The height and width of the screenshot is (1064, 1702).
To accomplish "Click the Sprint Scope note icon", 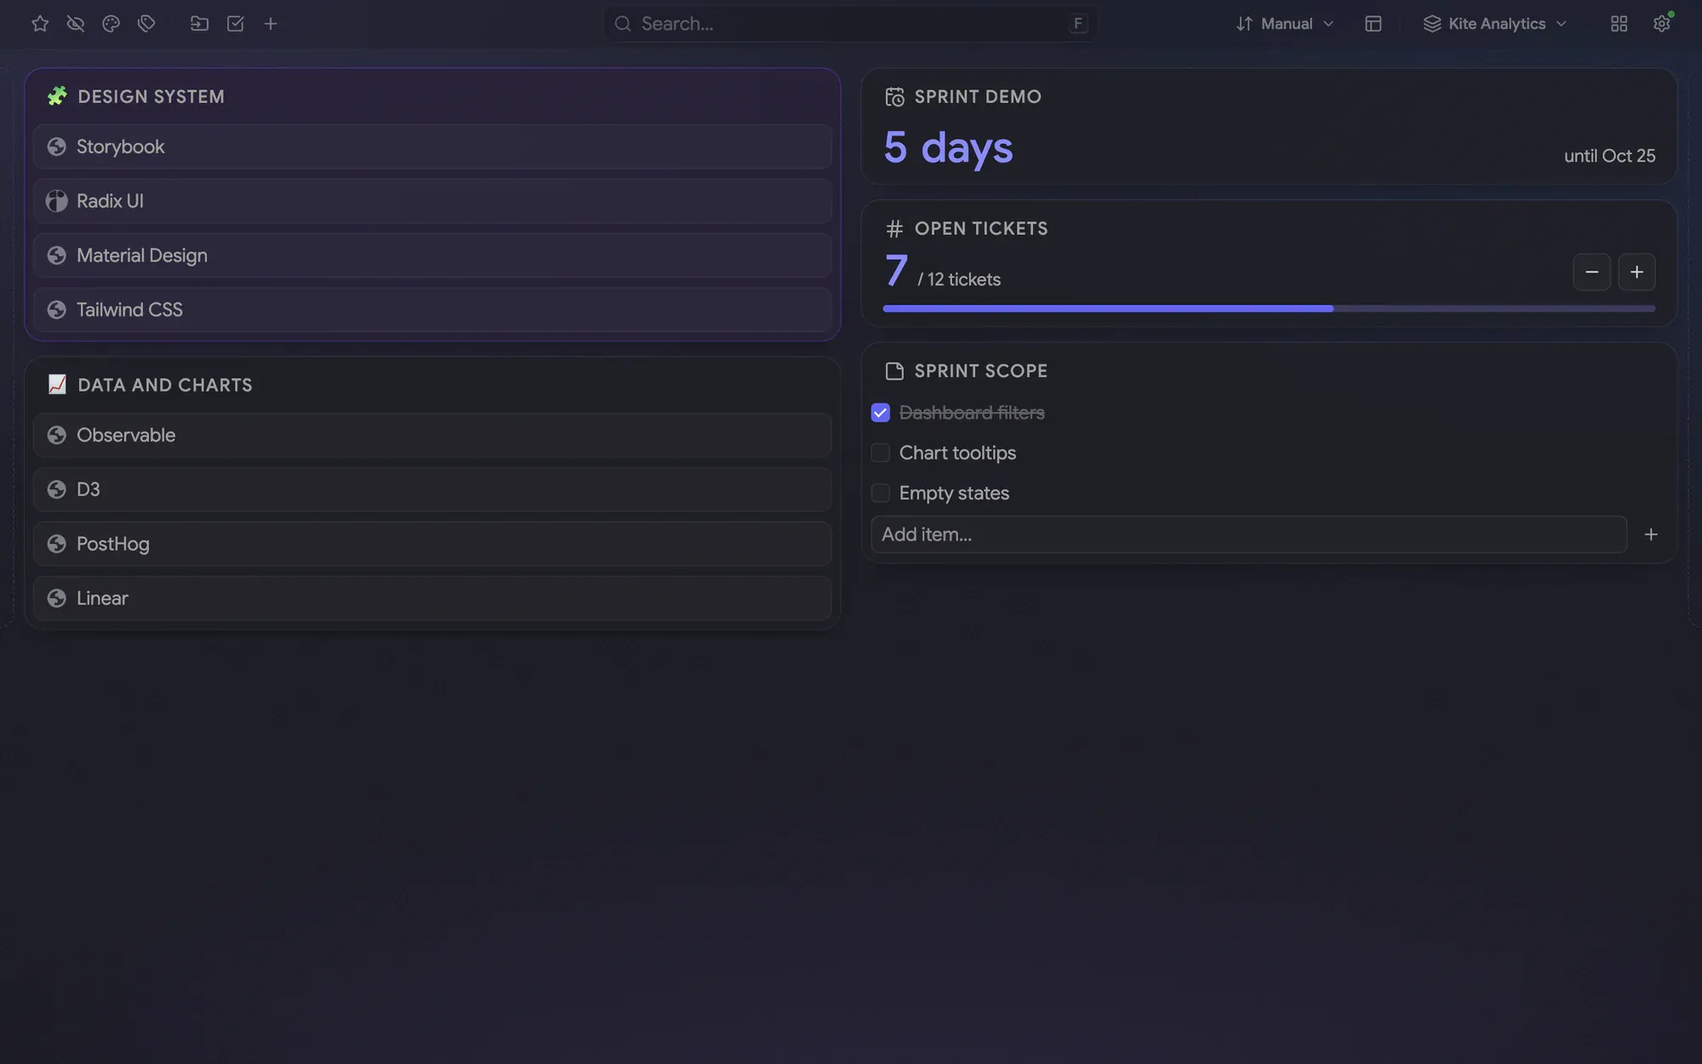I will 894,371.
